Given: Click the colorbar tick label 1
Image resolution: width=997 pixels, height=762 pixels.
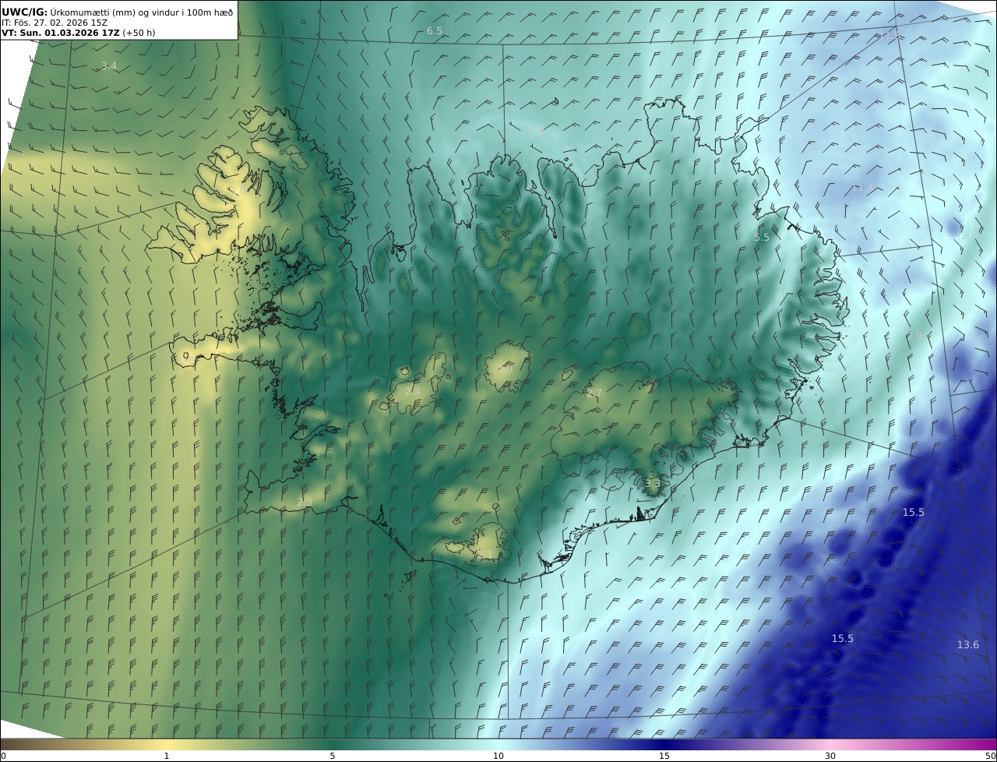Looking at the screenshot, I should coord(167,756).
